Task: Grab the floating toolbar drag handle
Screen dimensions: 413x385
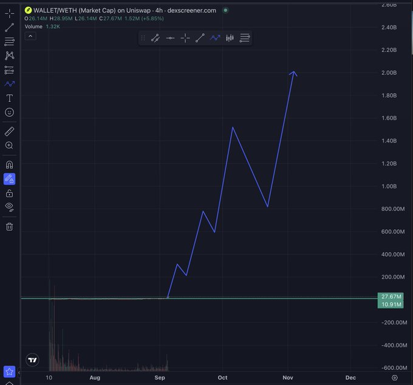Action: point(143,38)
